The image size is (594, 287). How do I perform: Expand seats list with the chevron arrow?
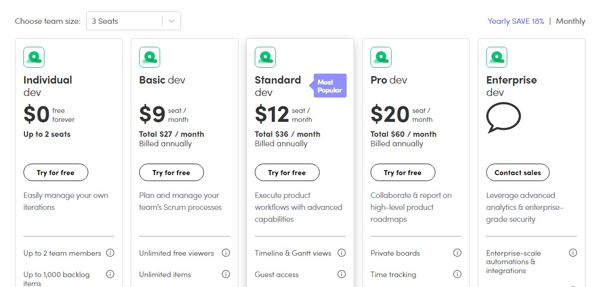(172, 21)
